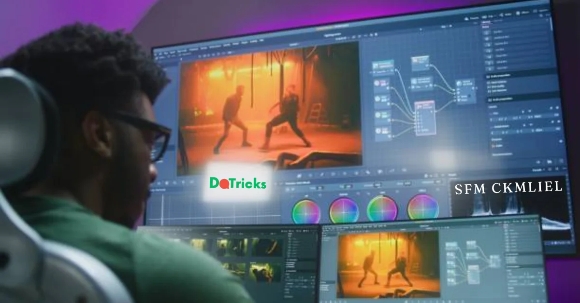Toggle the second checkbox in the right properties panel
Screen dimensions: 580x303
coord(489,87)
